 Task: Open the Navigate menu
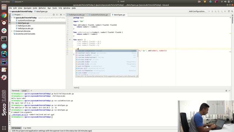[28, 8]
